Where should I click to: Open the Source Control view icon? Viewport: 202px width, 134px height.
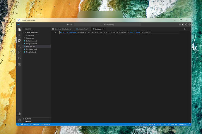[x=19, y=52]
